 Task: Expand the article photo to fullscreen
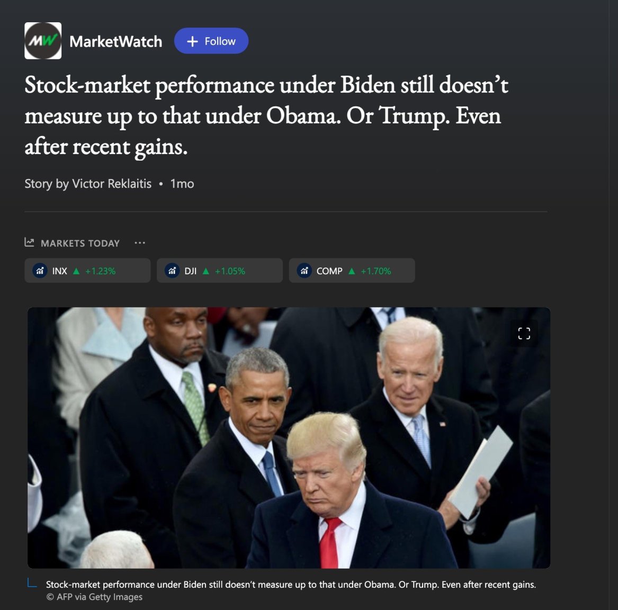click(x=524, y=334)
